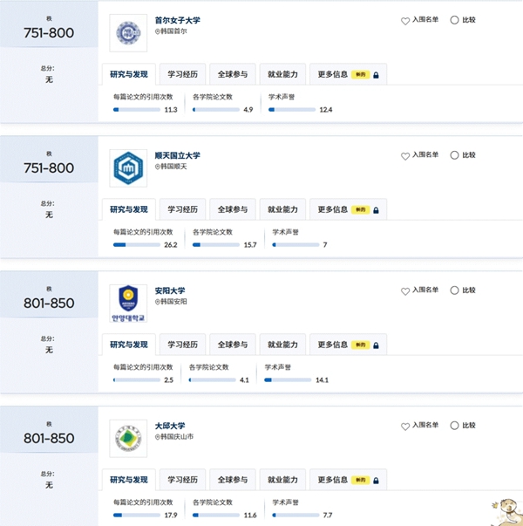Click otter mascot icon at bottom right
This screenshot has height=526, width=523.
pos(507,512)
